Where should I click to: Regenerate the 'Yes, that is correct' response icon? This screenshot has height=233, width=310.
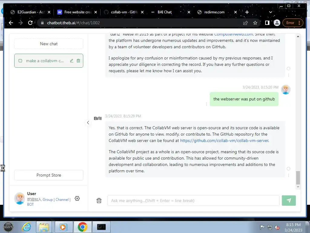[x=289, y=169]
